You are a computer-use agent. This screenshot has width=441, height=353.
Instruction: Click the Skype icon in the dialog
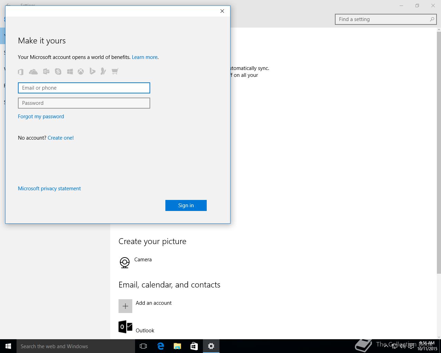coord(58,71)
